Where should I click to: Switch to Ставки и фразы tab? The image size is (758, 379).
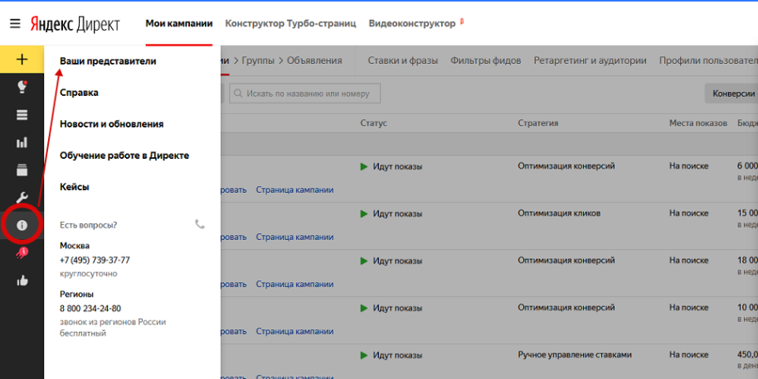click(403, 60)
